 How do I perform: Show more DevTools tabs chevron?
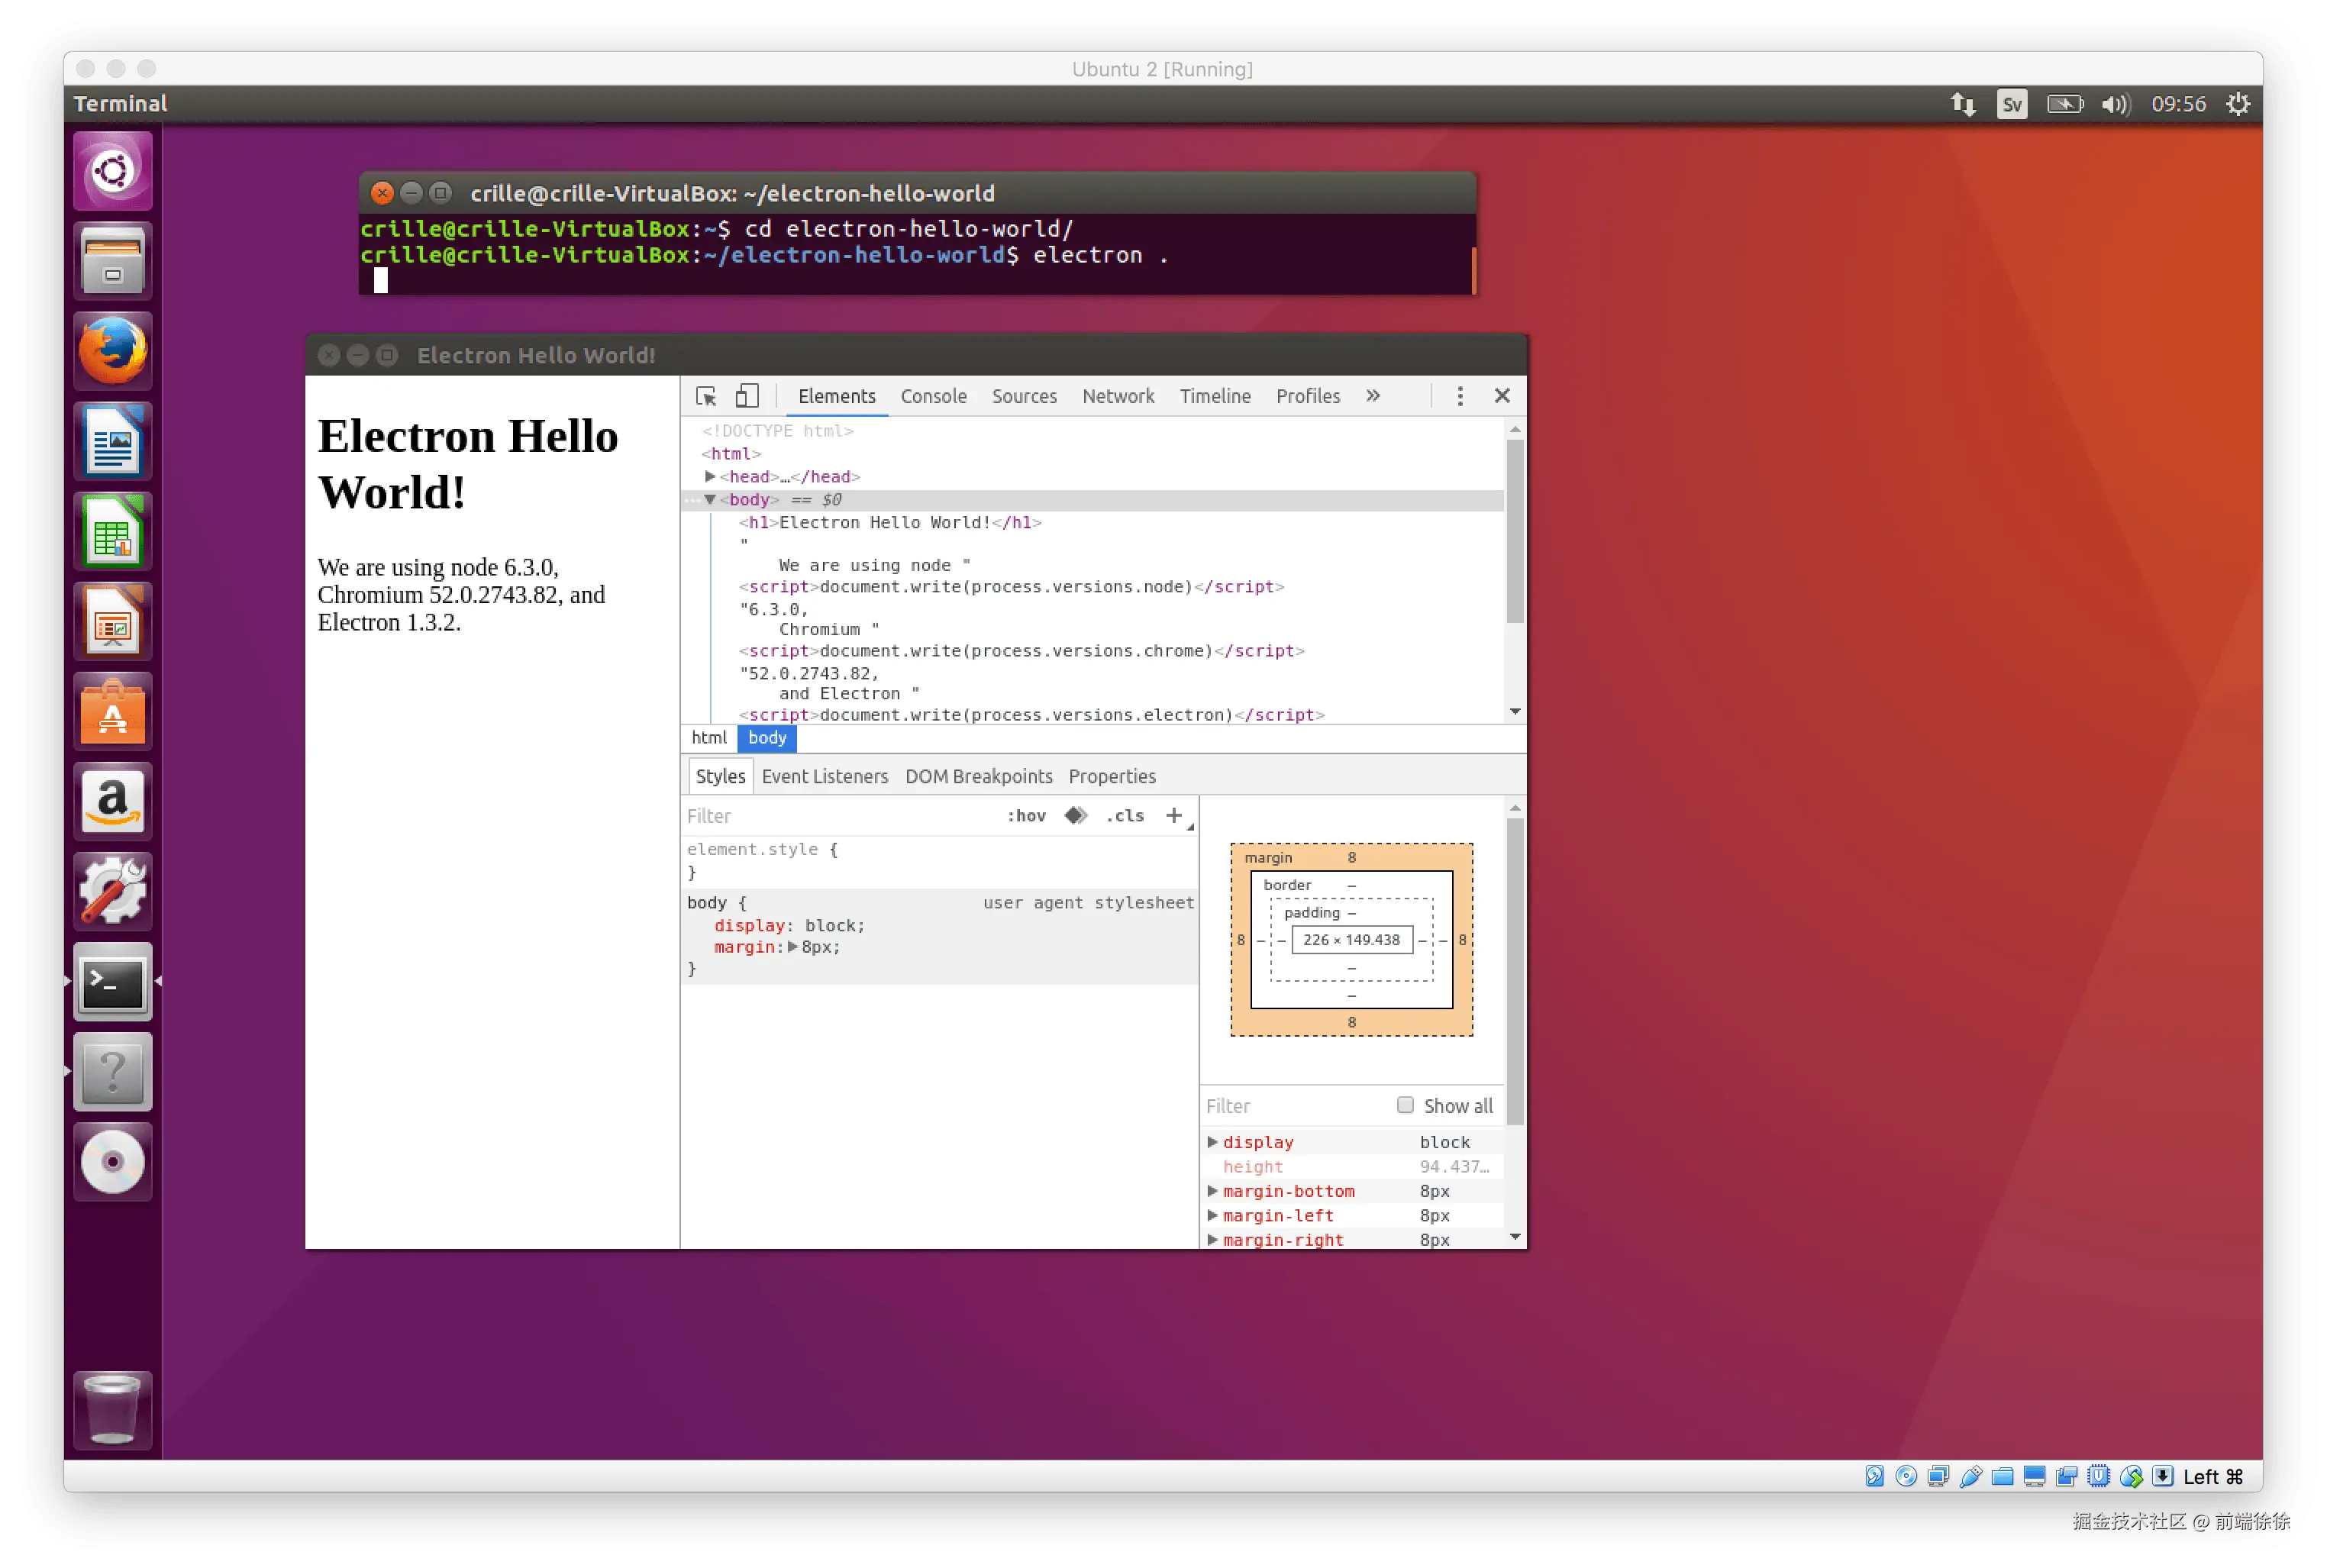1373,396
